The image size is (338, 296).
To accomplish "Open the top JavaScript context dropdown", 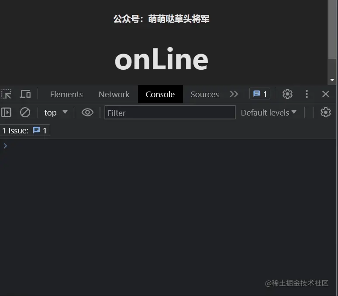I will pos(56,112).
